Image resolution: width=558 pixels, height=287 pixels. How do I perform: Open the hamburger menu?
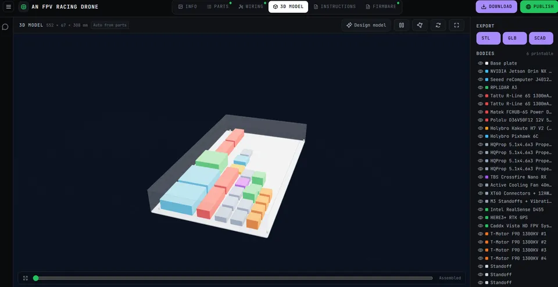coord(9,7)
